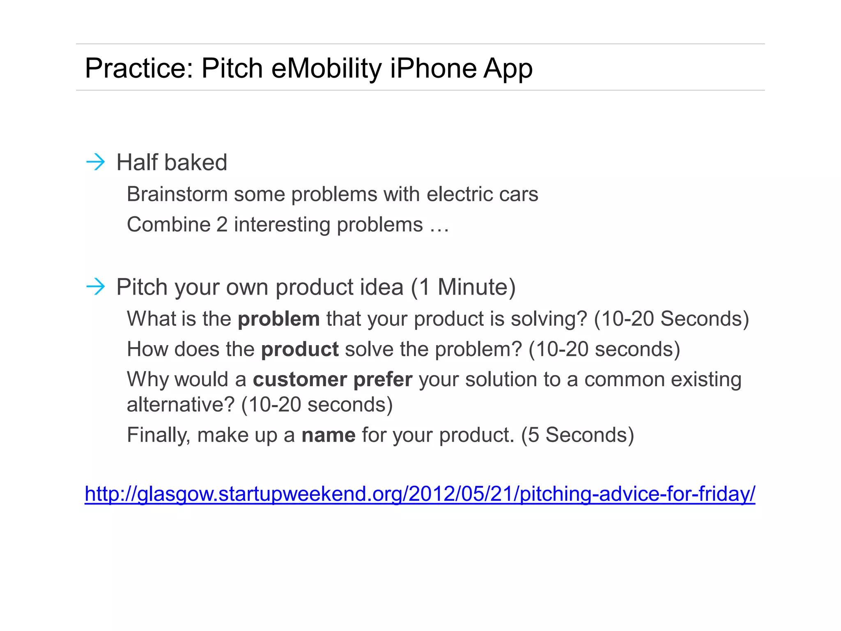Image resolution: width=841 pixels, height=631 pixels.
Task: Click the word eMobility in the title
Action: coord(326,68)
